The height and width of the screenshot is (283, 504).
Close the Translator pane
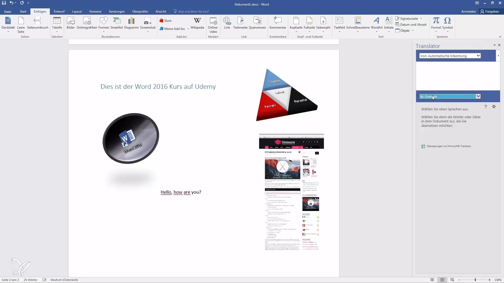pyautogui.click(x=499, y=45)
